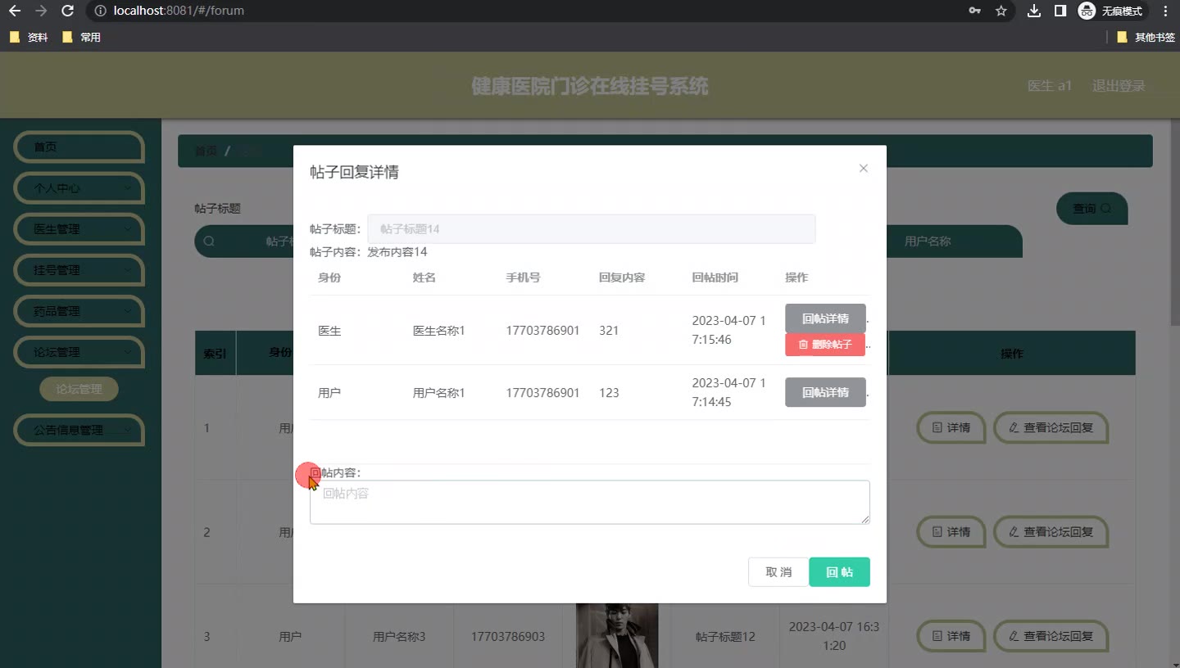The image size is (1180, 668).
Task: Open 详情 for the 帖子标题12 row
Action: point(951,636)
